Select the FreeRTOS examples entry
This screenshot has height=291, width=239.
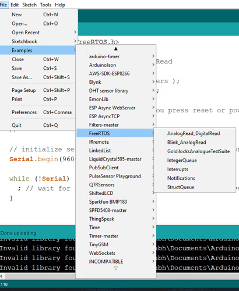[115, 133]
